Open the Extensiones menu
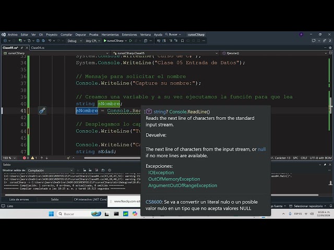The width and height of the screenshot is (334, 250). (x=129, y=34)
